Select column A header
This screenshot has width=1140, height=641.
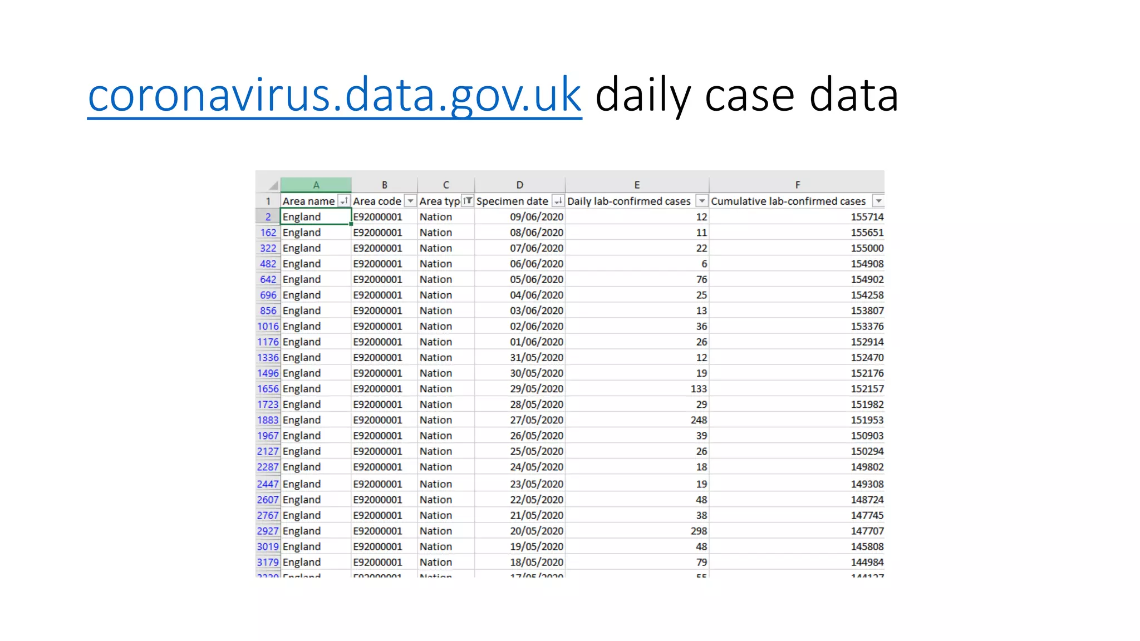pos(316,185)
